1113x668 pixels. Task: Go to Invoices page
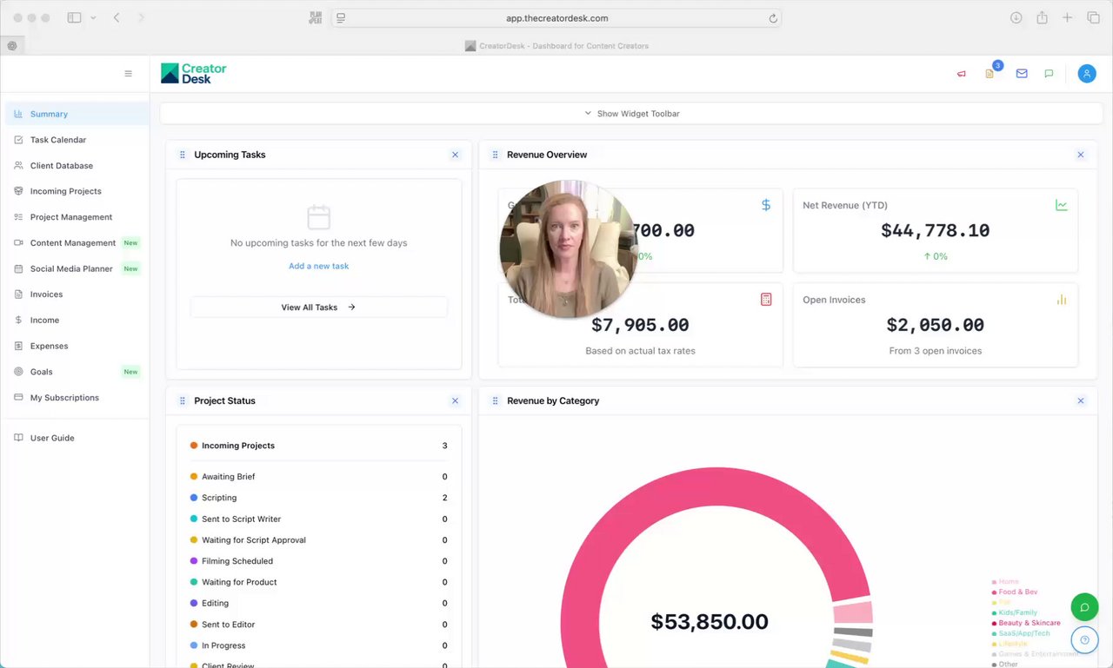77,294
